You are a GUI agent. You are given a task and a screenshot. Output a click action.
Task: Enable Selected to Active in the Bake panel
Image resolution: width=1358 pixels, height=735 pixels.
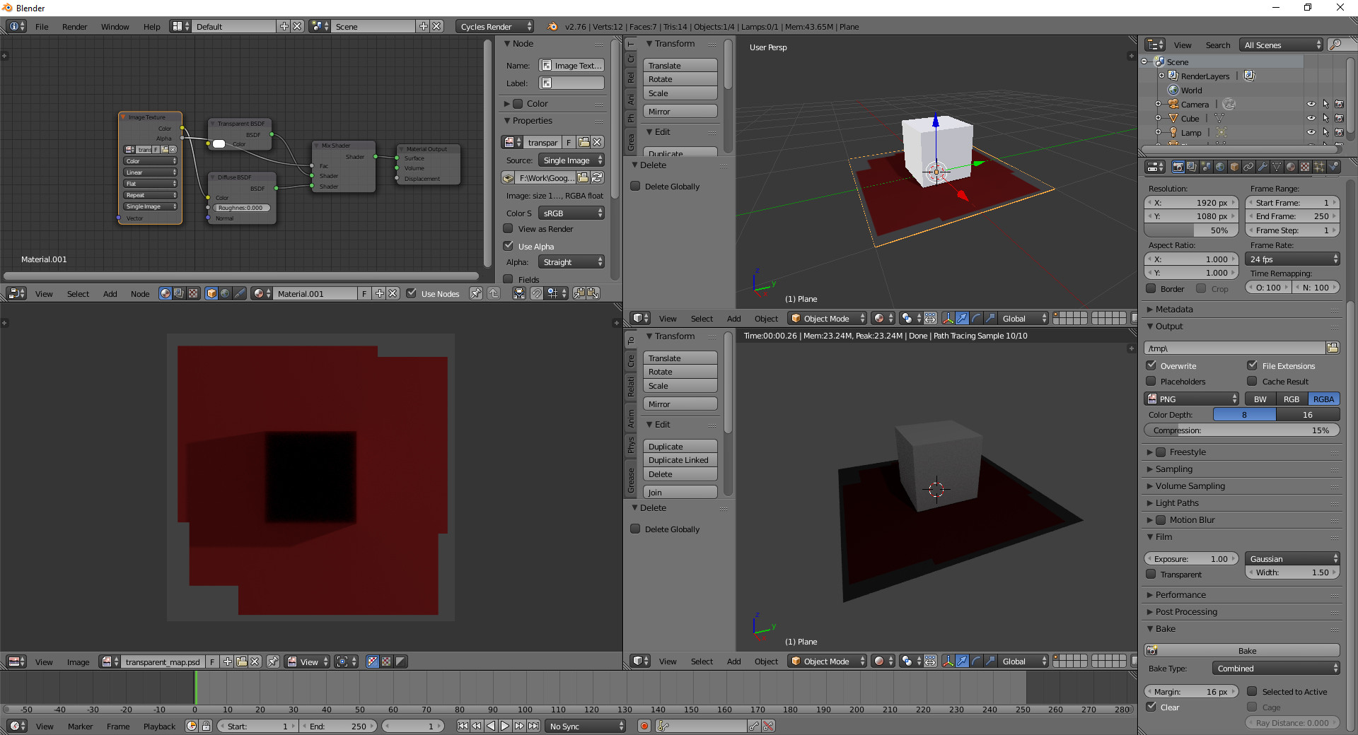click(x=1252, y=691)
